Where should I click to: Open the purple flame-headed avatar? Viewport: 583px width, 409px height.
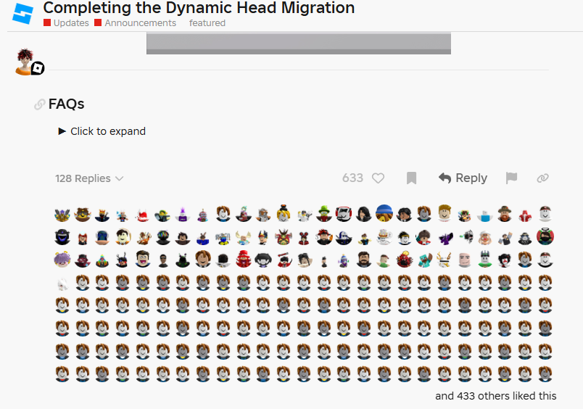pos(183,215)
